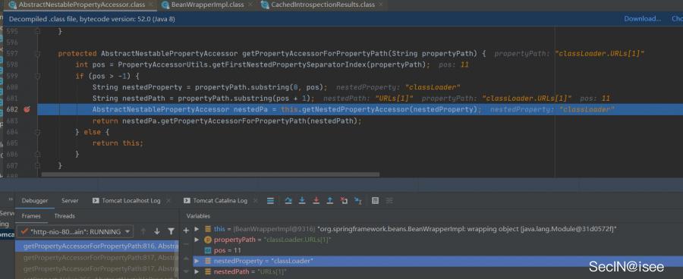Open the http-nio thread RUNNING dropdown
Image resolution: width=683 pixels, height=279 pixels.
coord(74,231)
